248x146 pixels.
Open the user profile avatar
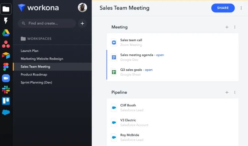pos(82,7)
